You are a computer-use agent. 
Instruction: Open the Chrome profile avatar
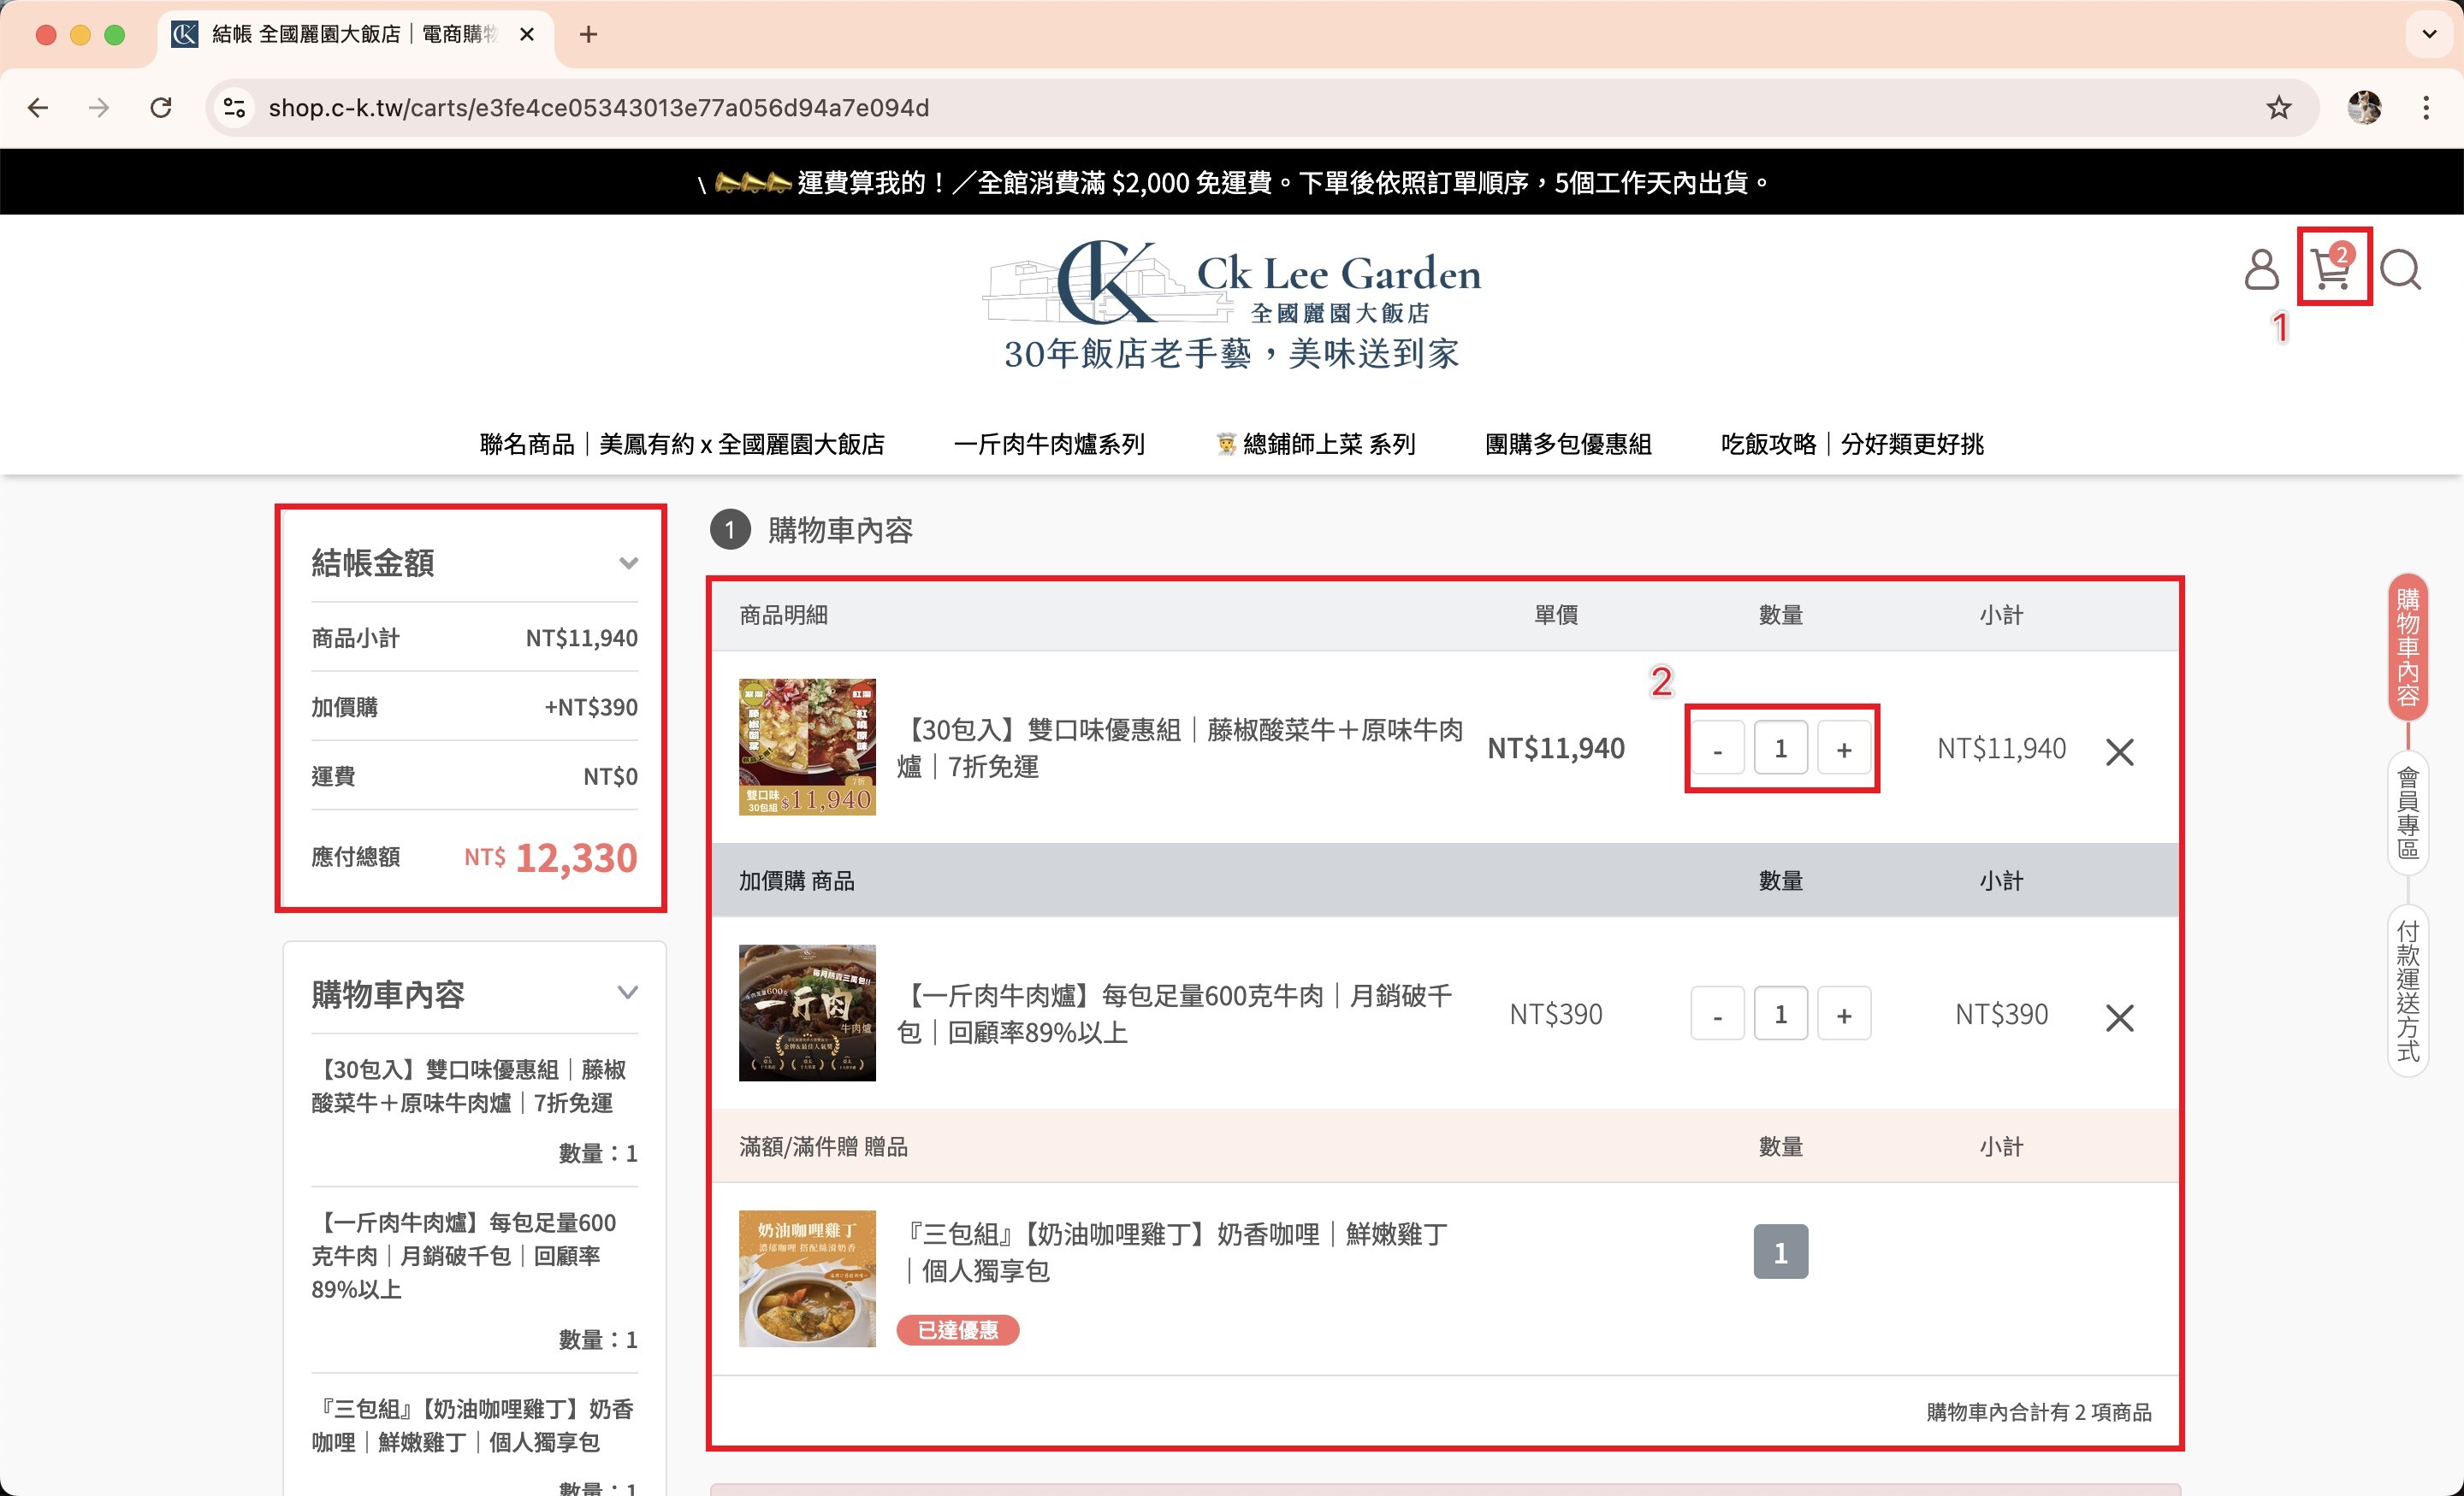(x=2365, y=108)
